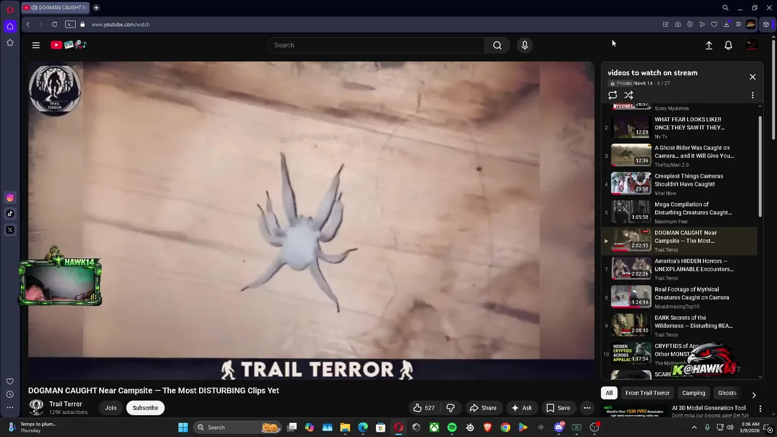Open Windows Start menu
The image size is (777, 437).
[183, 427]
